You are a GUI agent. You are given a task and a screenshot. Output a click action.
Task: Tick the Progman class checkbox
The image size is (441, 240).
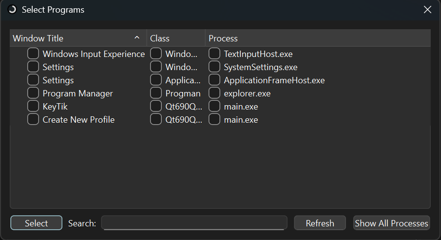coord(156,93)
